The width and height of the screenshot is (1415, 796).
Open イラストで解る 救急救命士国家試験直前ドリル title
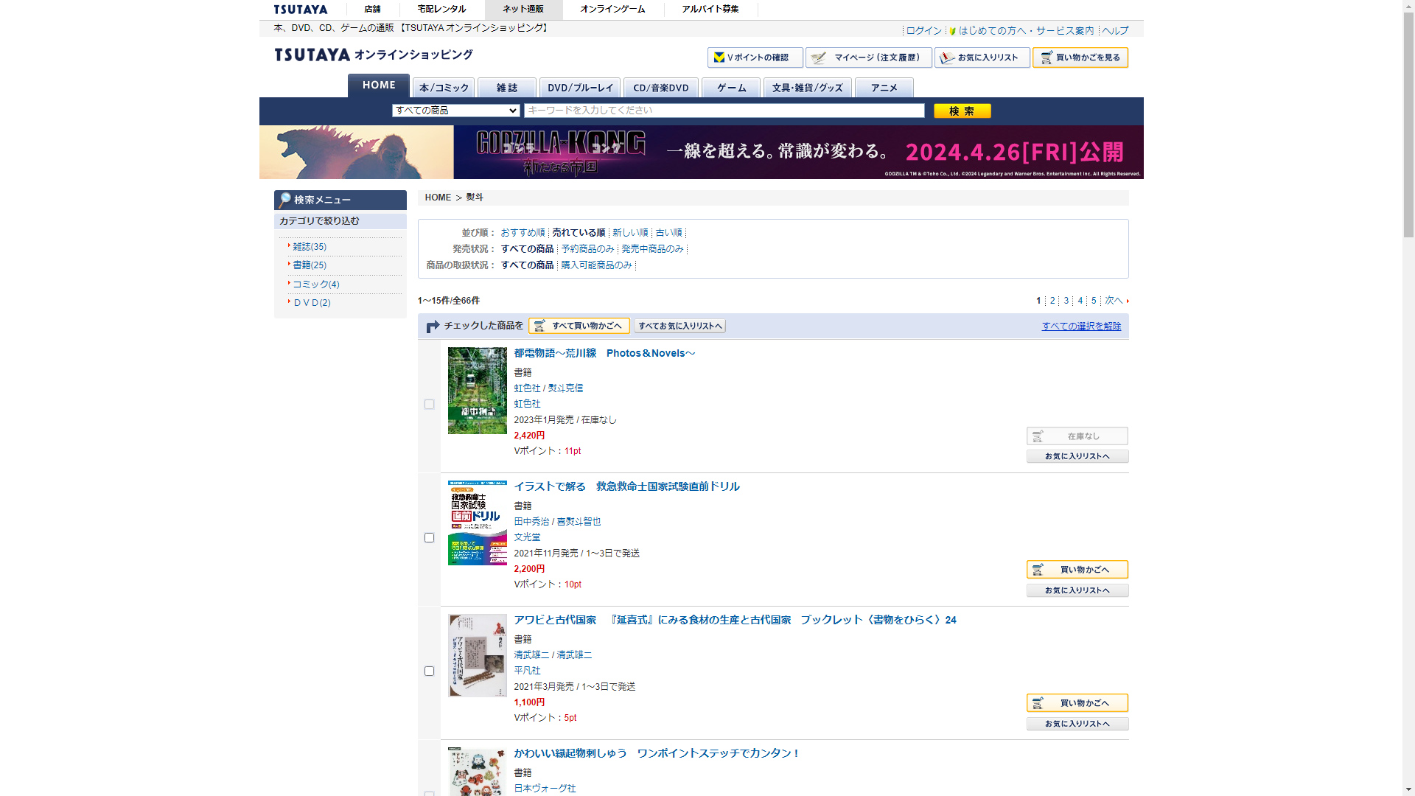626,487
